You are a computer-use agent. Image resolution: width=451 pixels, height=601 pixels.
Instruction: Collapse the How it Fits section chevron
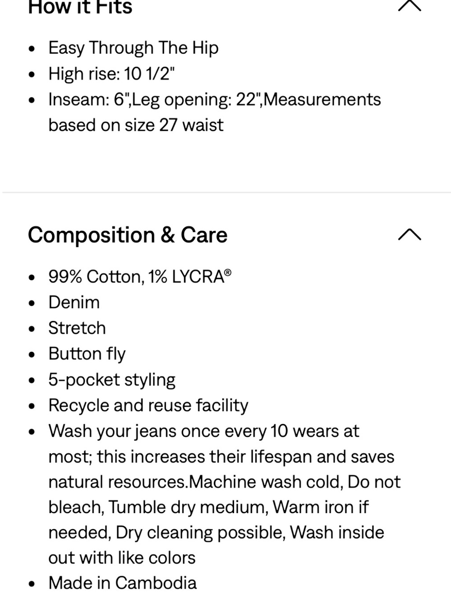[410, 5]
